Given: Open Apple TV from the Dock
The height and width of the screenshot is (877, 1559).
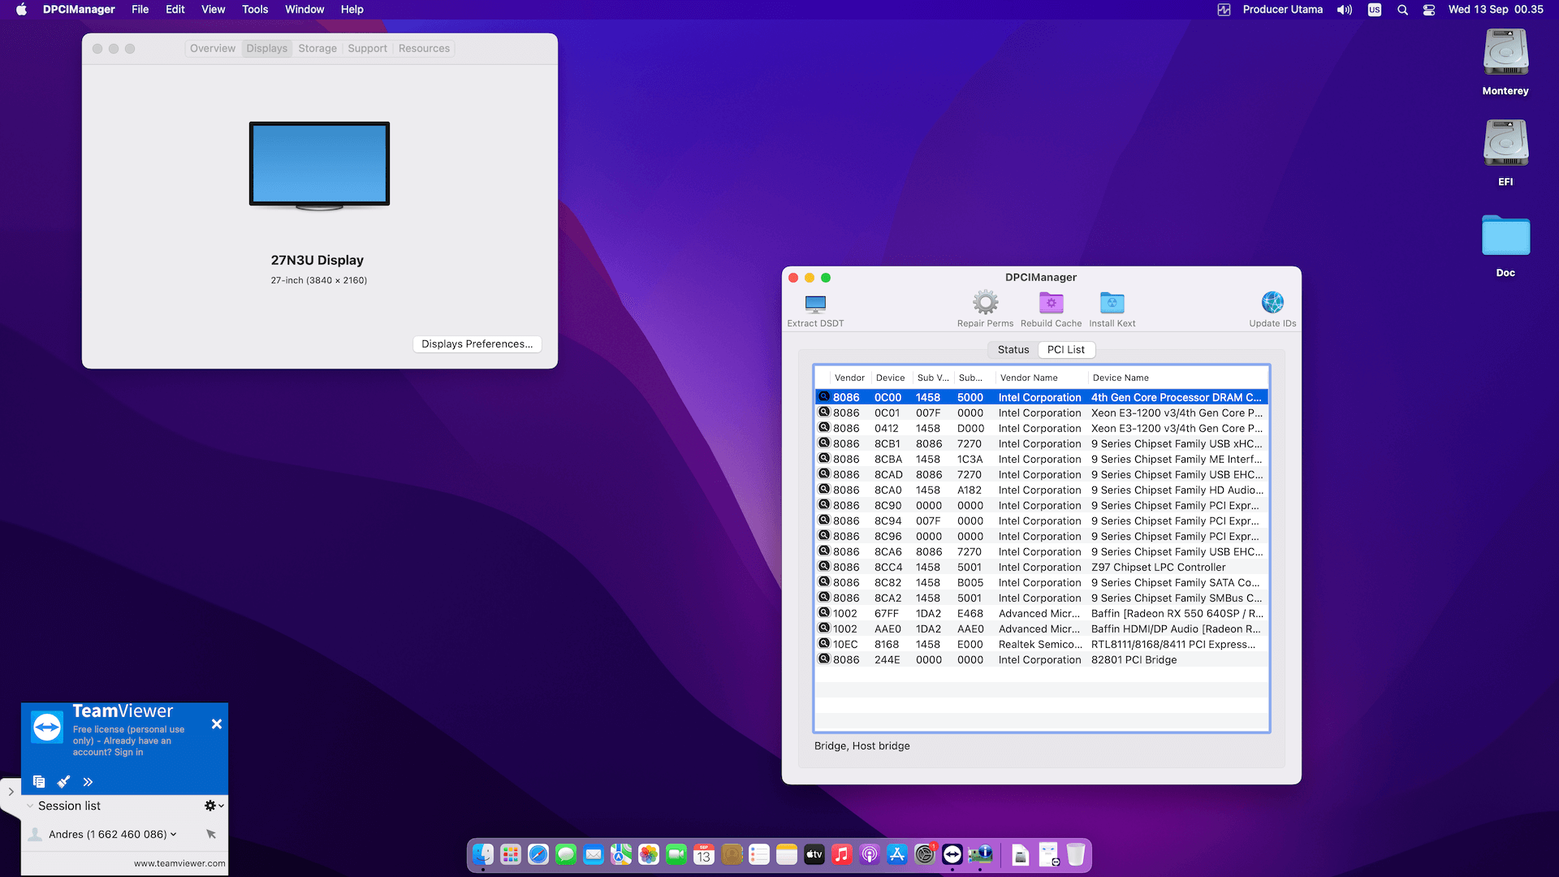Looking at the screenshot, I should 814,854.
